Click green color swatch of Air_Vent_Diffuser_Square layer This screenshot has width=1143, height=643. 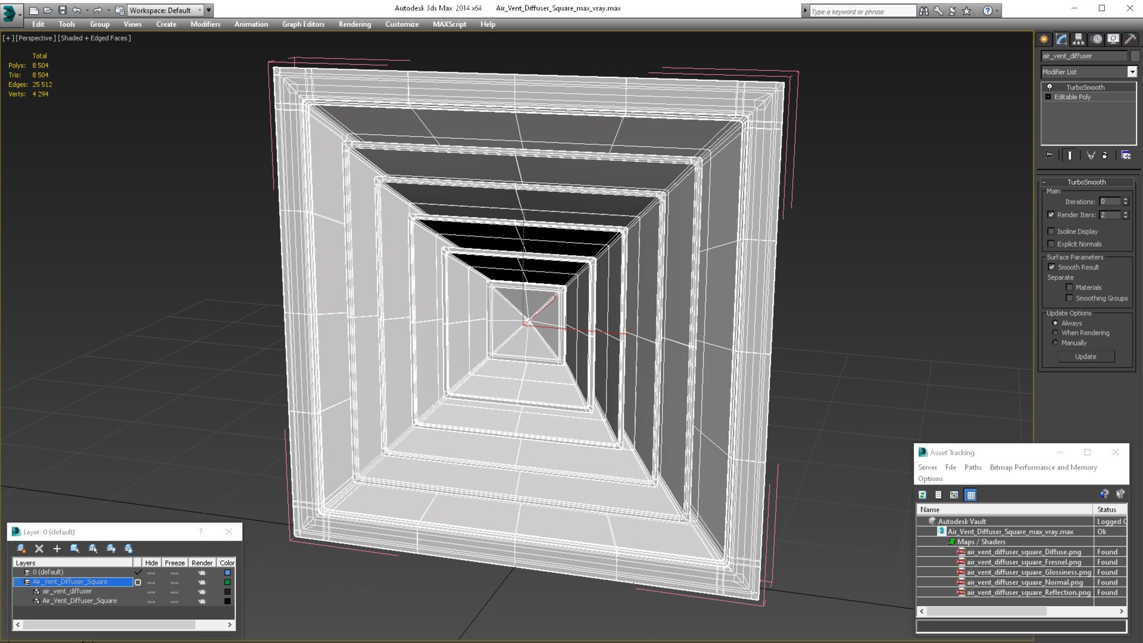(227, 582)
